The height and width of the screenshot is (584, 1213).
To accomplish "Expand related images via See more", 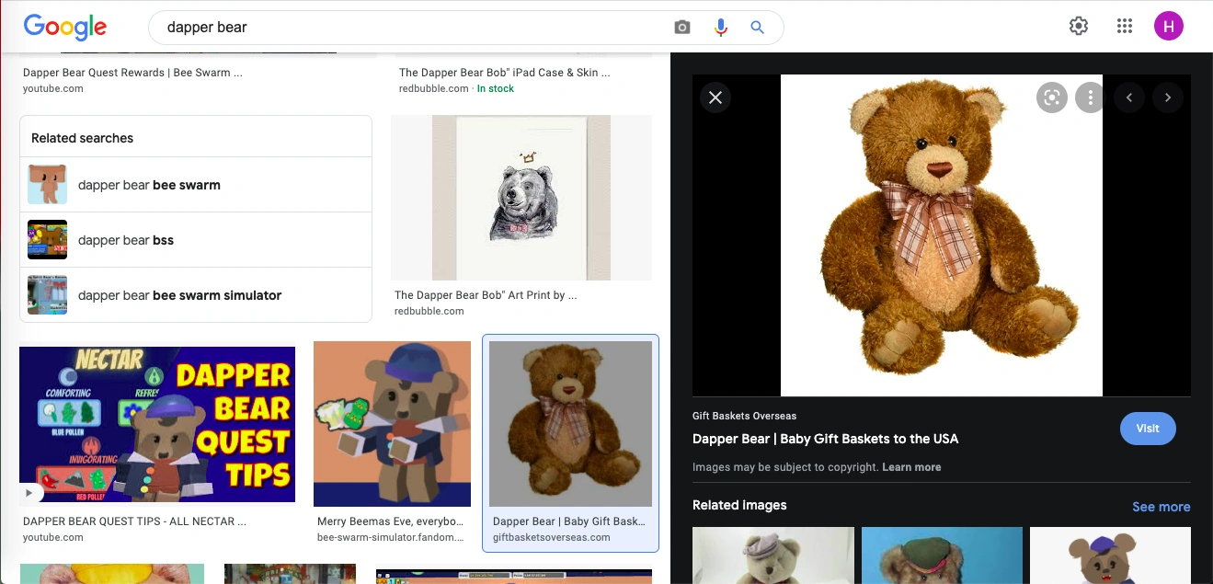I will click(x=1162, y=507).
